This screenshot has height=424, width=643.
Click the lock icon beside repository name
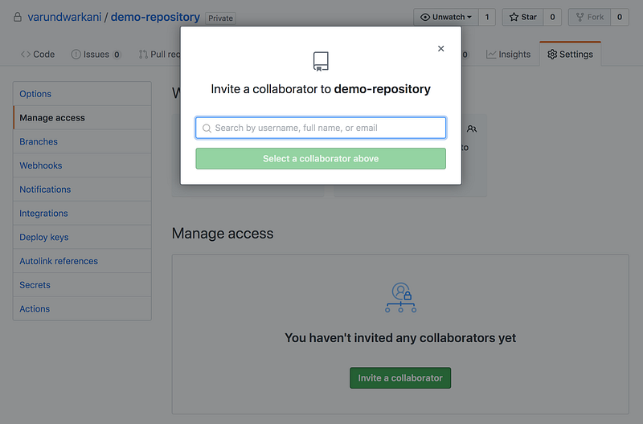[18, 17]
